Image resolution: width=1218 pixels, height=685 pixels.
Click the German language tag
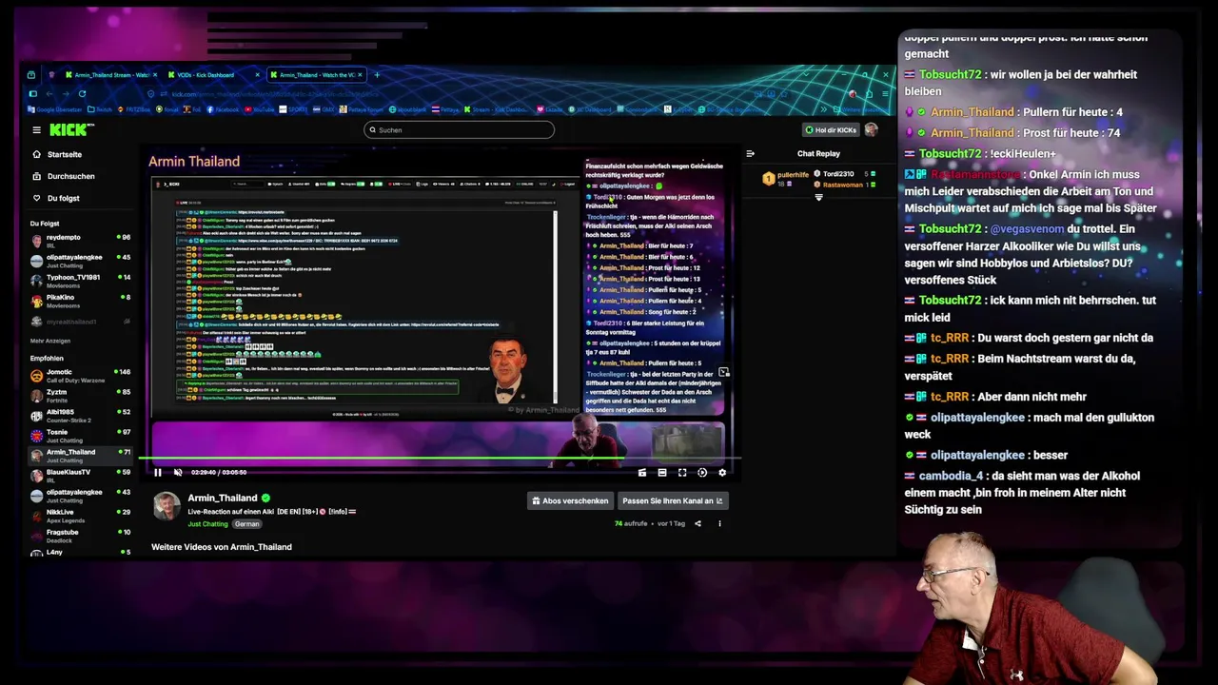tap(247, 524)
